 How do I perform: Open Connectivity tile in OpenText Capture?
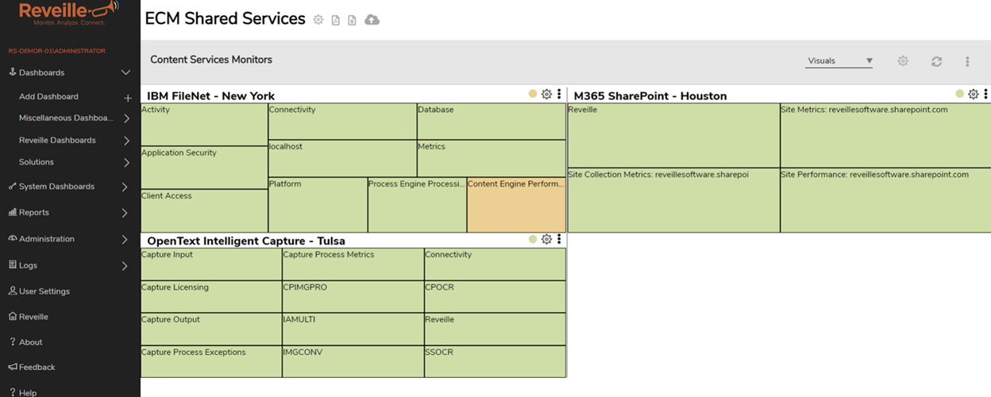click(x=495, y=264)
